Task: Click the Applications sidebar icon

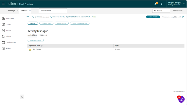Action: pos(3,42)
